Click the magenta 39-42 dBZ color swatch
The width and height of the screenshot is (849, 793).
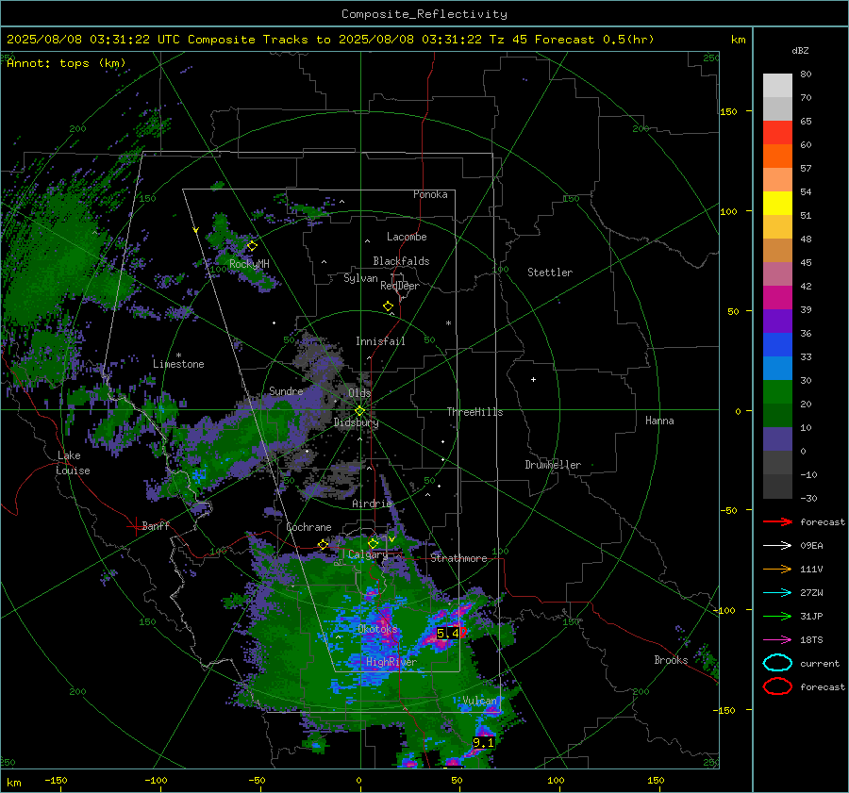tap(777, 298)
